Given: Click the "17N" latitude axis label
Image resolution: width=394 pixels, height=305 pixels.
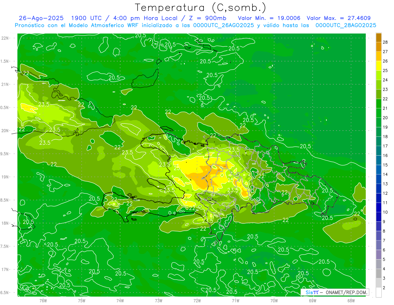Looking at the screenshot, I should [x=5, y=269].
